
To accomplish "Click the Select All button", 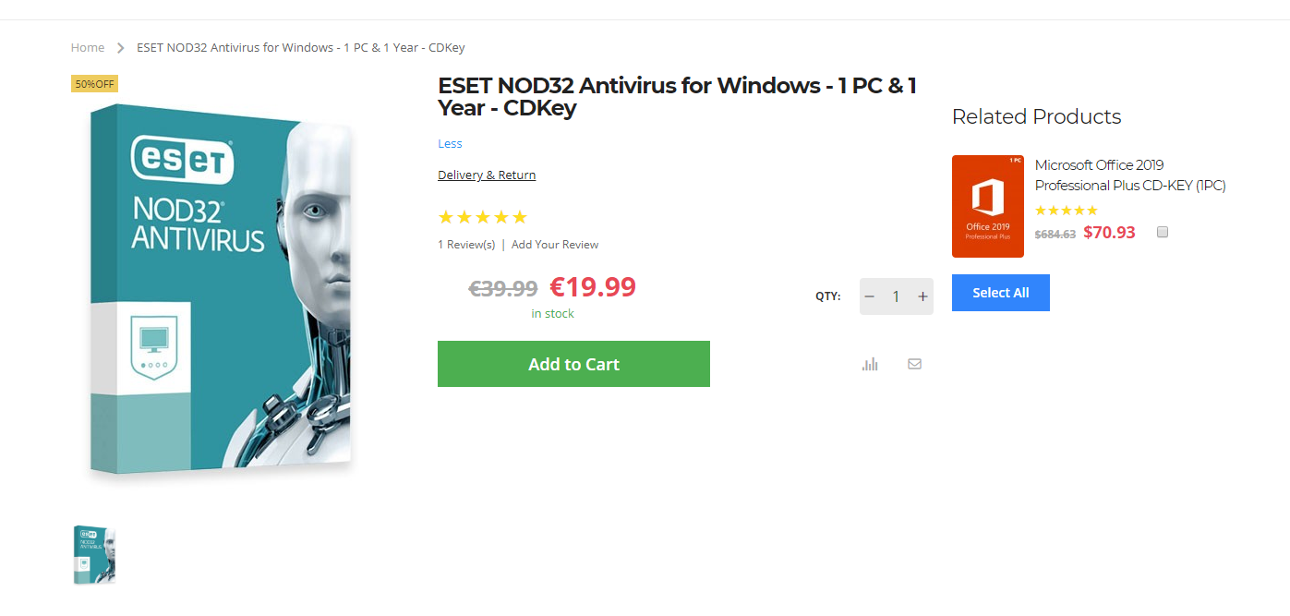I will click(1001, 293).
